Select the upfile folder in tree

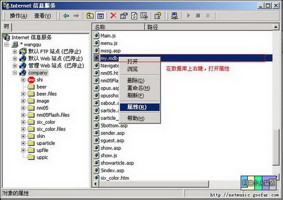pos(42,150)
